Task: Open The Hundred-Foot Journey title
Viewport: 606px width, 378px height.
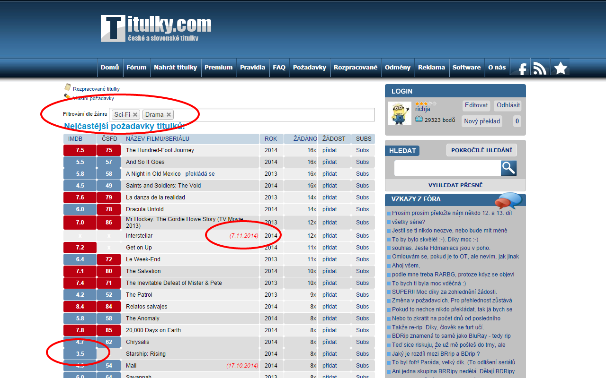Action: [160, 150]
